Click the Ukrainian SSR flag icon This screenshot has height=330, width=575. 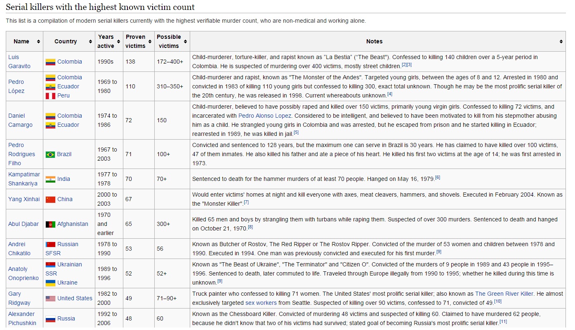click(x=50, y=265)
